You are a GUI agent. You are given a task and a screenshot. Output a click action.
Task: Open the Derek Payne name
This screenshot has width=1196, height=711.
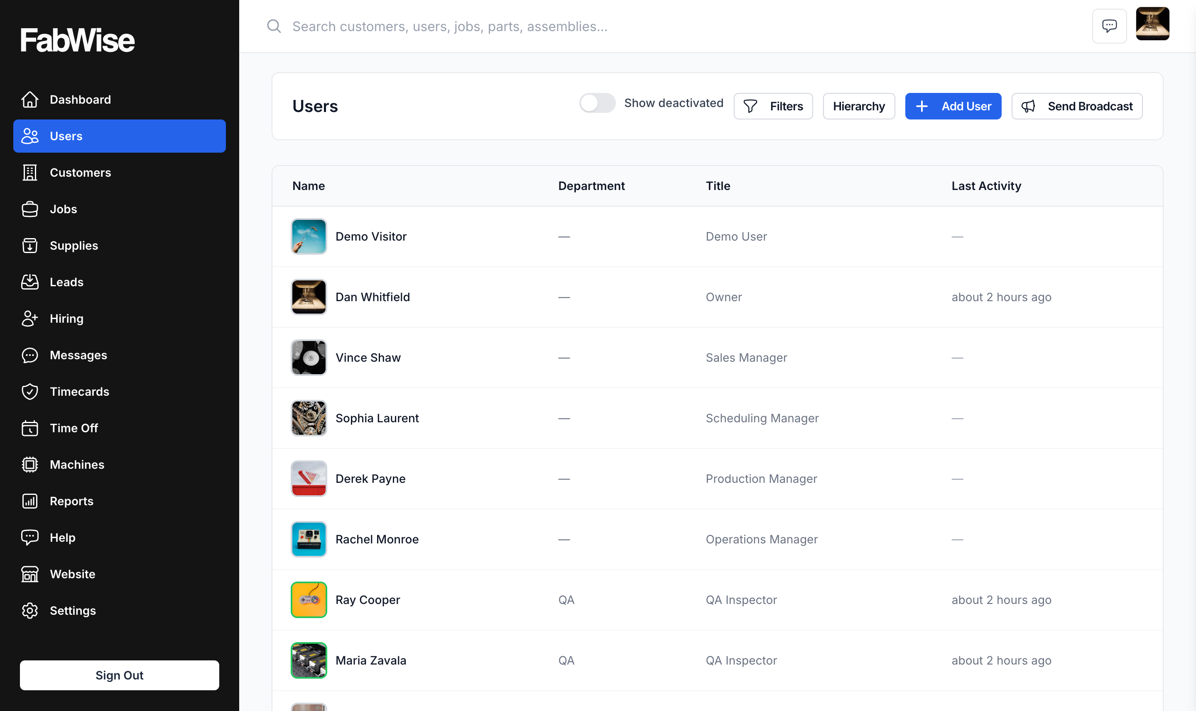[370, 479]
